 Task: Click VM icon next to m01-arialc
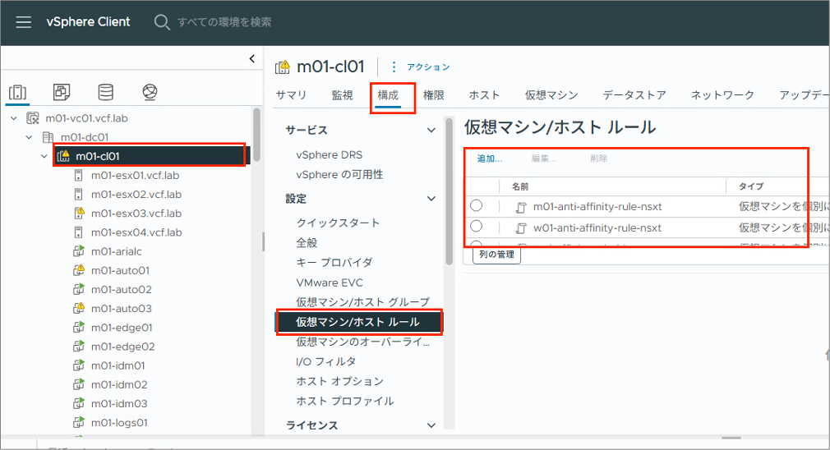point(79,251)
